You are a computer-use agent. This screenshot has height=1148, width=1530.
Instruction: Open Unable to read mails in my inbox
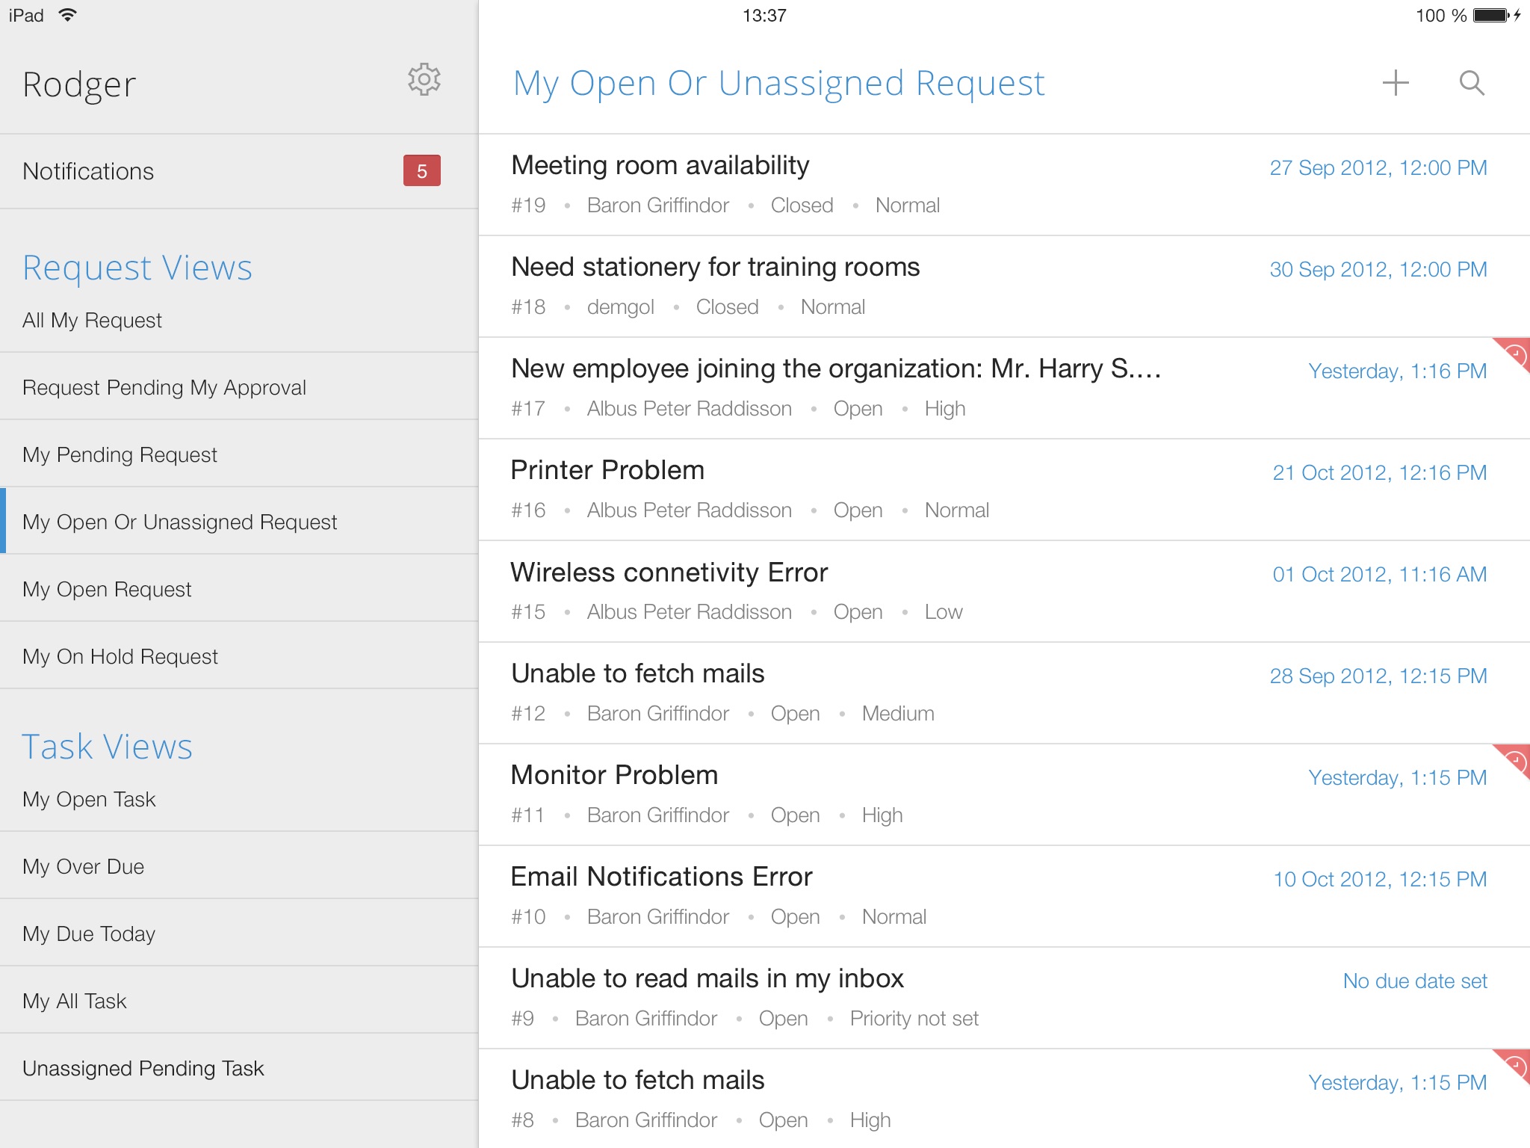[1004, 998]
